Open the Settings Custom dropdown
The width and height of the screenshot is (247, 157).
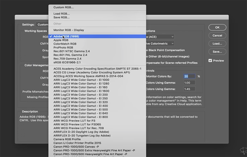coord(42,25)
